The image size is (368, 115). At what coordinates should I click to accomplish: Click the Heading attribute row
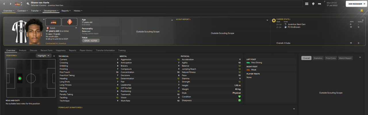tap(89, 78)
